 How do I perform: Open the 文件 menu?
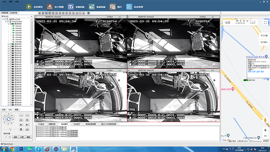point(5,2)
